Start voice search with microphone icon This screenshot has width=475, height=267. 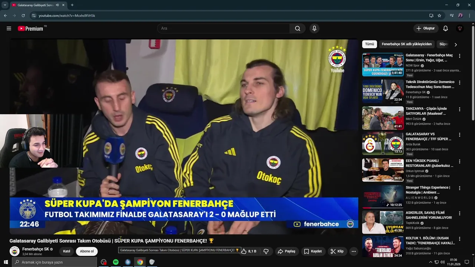tap(314, 29)
